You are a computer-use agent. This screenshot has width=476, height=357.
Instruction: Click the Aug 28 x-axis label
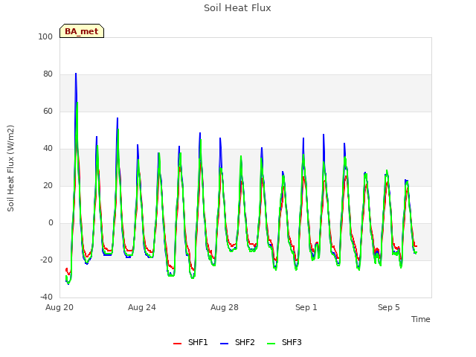[x=225, y=307]
